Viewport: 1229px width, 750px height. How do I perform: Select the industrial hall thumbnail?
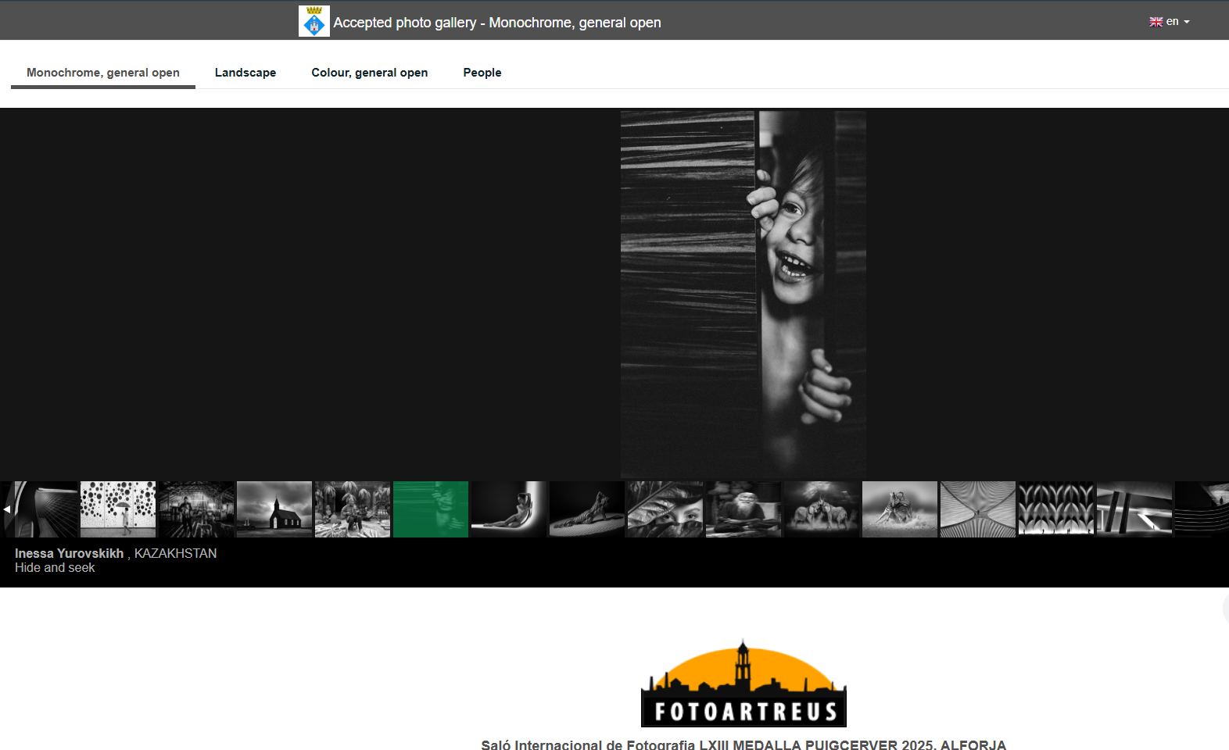coord(196,509)
